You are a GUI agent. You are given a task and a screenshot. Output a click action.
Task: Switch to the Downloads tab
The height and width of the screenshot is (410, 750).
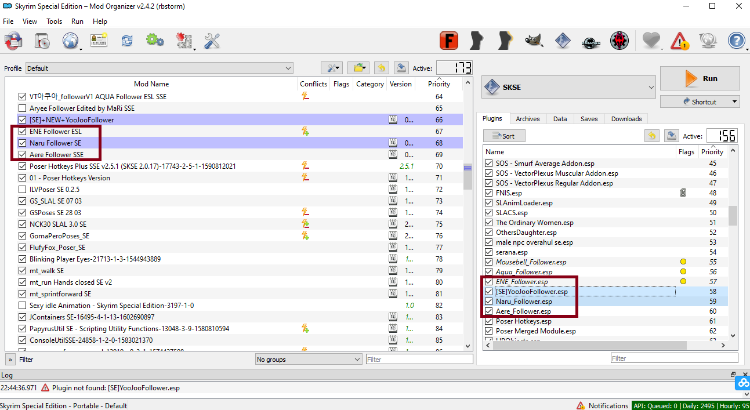point(626,119)
